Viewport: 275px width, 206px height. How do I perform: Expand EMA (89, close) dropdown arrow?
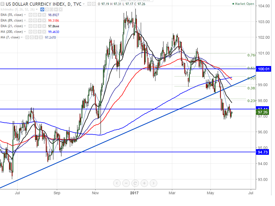coord(25,20)
